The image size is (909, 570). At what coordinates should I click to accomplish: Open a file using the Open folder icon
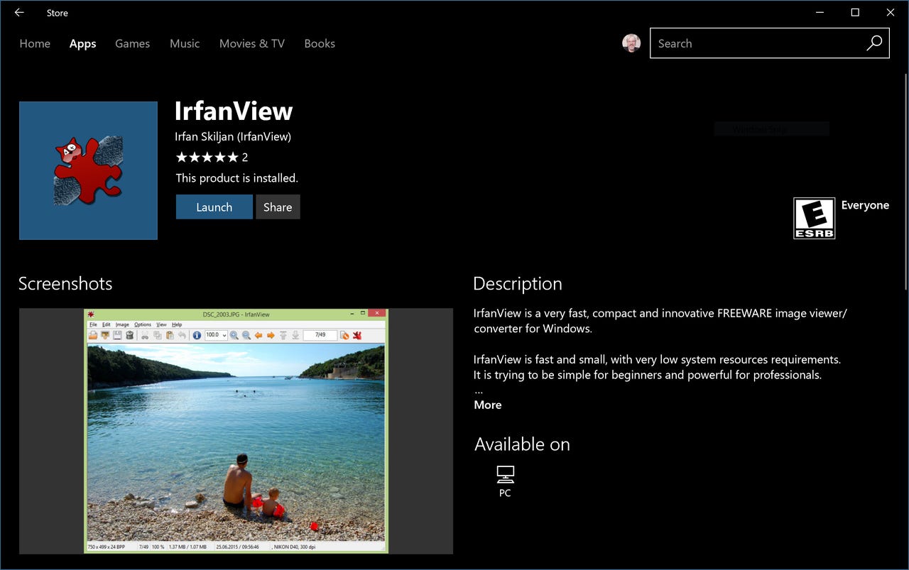click(x=92, y=334)
